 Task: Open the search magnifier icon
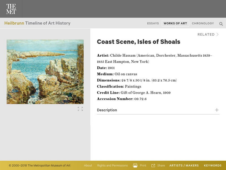pos(221,24)
